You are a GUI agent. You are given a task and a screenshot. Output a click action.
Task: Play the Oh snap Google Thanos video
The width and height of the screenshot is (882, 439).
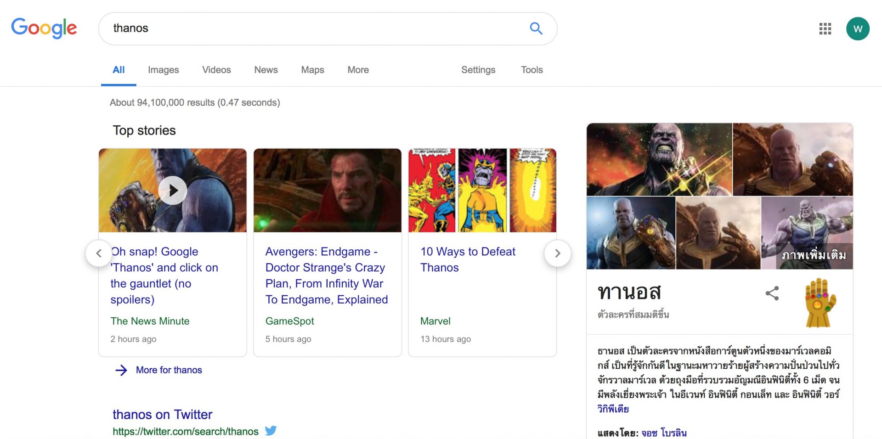pyautogui.click(x=173, y=190)
